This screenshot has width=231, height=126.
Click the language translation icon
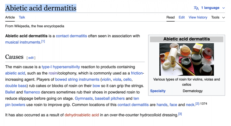[x=196, y=8]
